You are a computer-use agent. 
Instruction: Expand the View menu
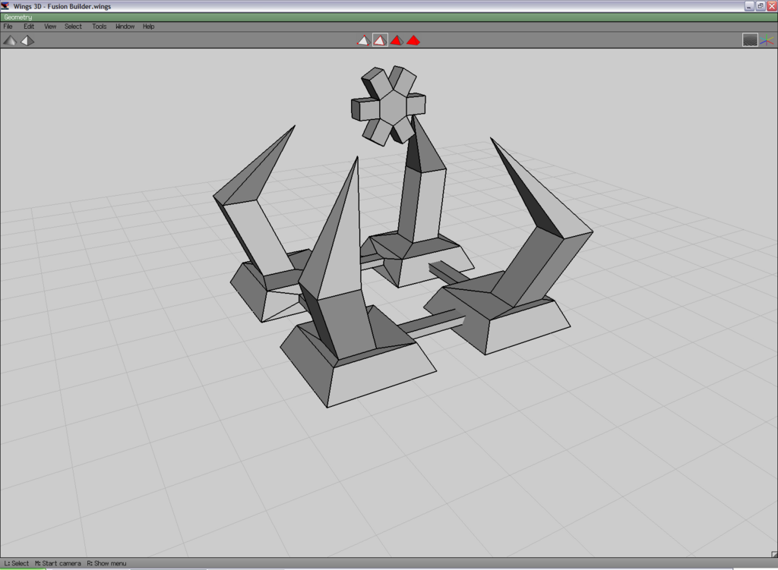click(x=50, y=27)
